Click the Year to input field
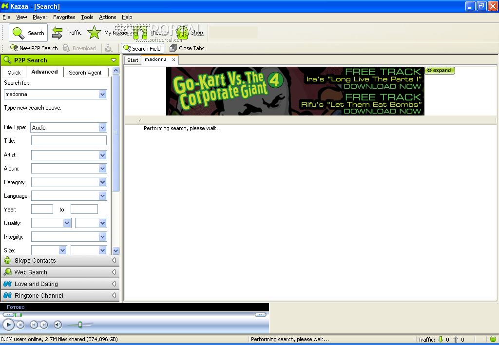 point(84,209)
